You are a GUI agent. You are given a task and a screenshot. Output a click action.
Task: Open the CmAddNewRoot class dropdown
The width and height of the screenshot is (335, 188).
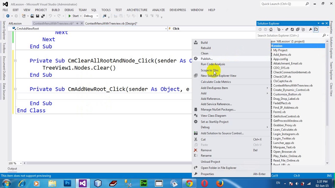(166, 29)
